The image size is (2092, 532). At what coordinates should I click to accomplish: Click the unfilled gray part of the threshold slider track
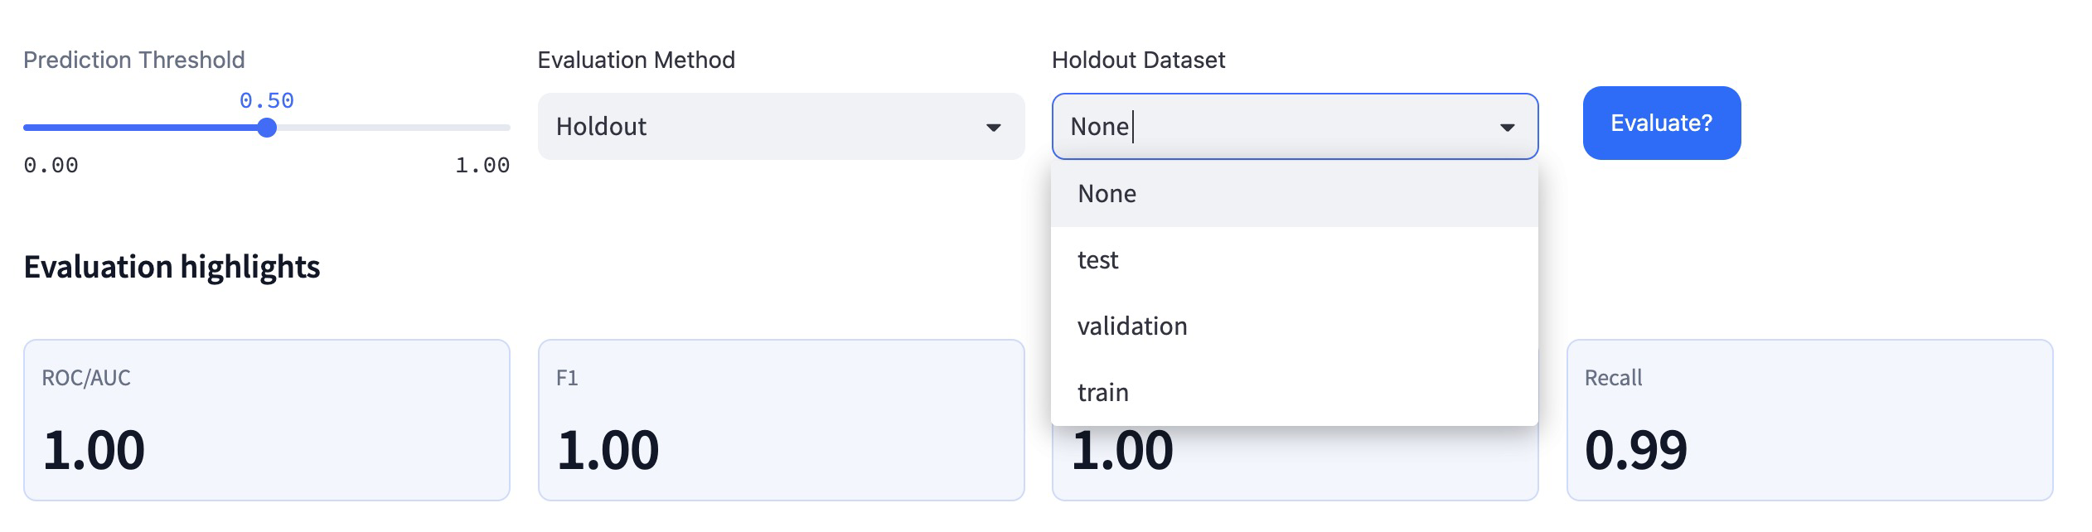point(390,128)
